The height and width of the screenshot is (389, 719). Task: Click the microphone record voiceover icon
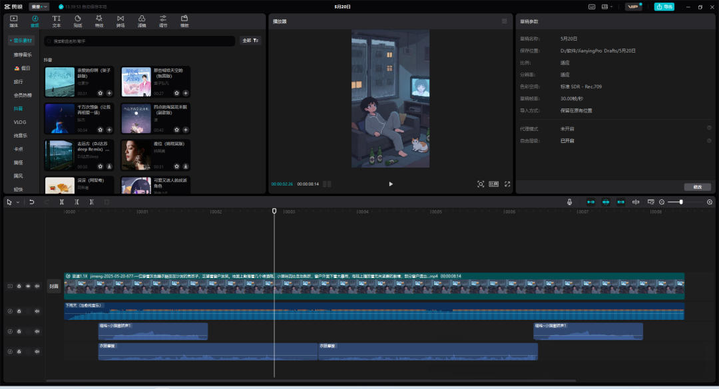click(x=569, y=202)
